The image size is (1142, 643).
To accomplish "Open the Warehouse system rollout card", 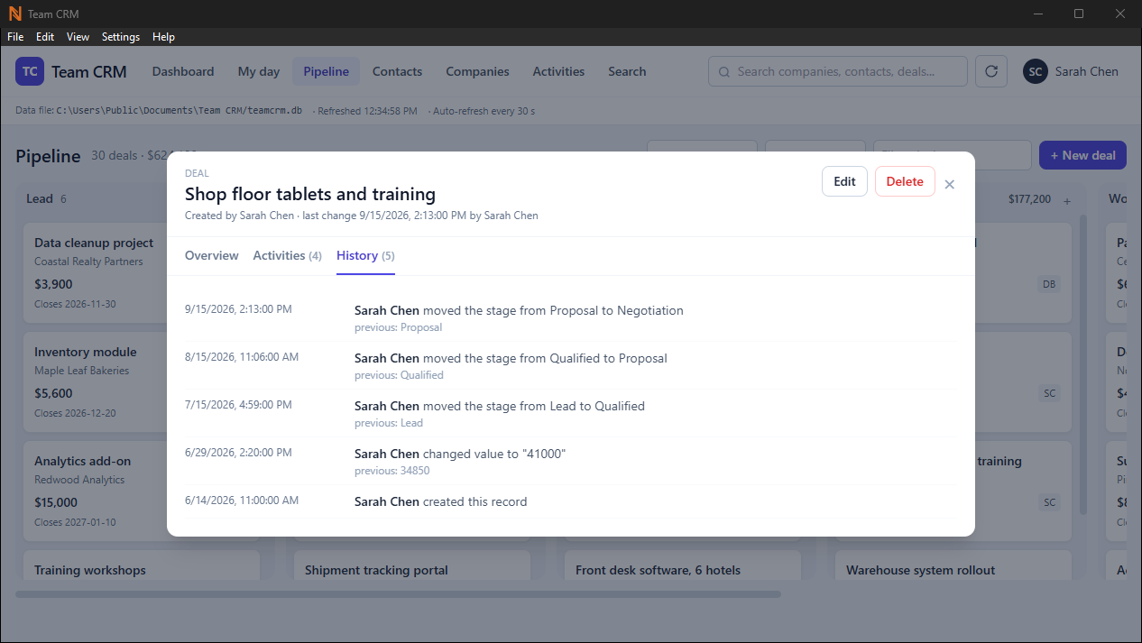I will [953, 565].
